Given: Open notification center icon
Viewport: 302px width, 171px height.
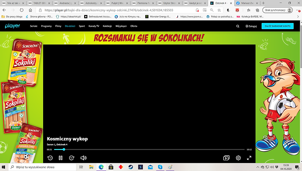Looking at the screenshot, I should pos(297,167).
